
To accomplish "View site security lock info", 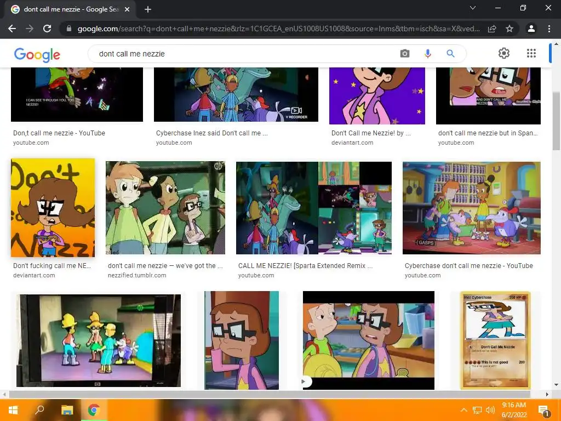I will tap(69, 29).
